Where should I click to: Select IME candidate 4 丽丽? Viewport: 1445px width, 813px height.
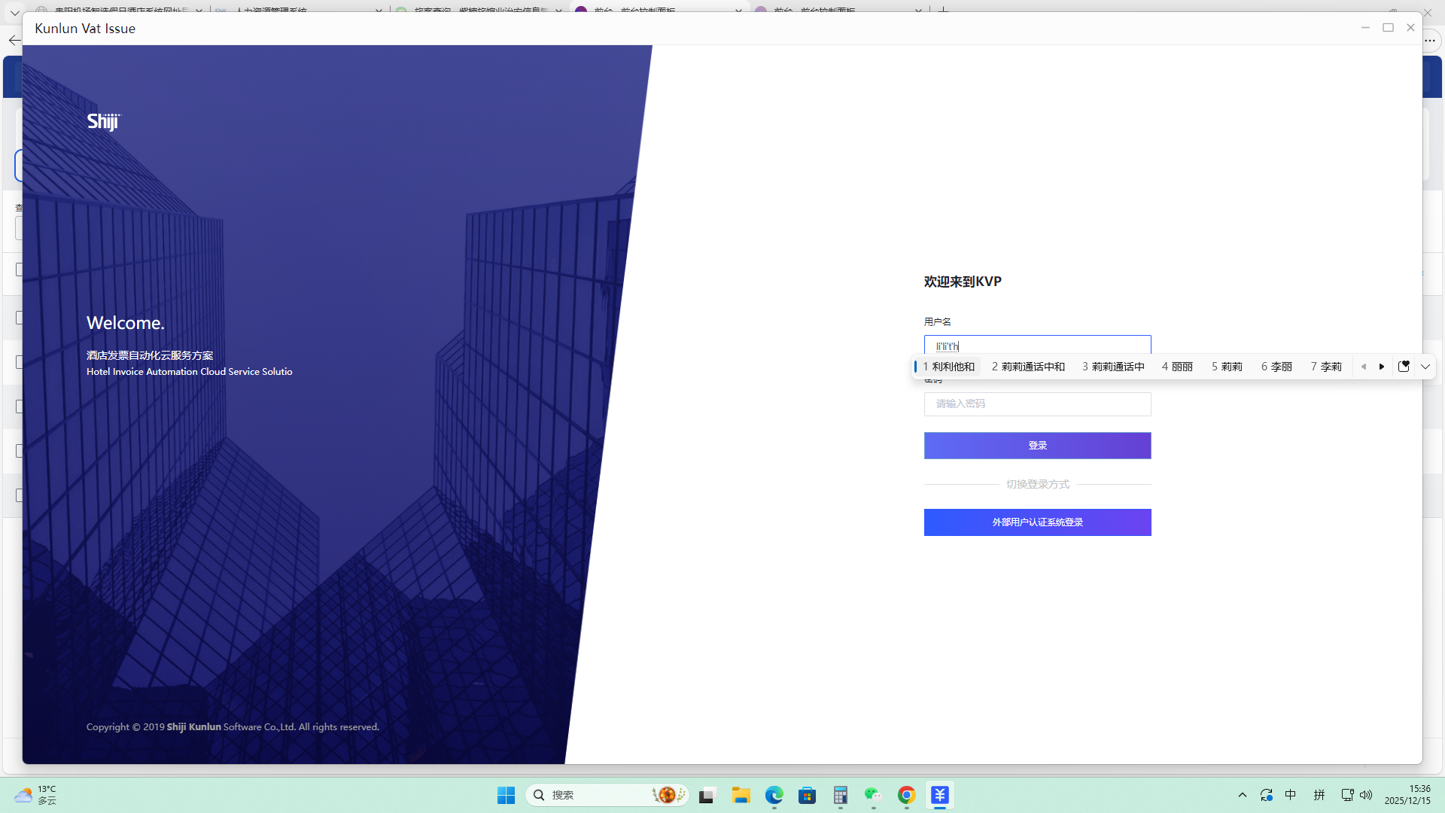pos(1177,367)
